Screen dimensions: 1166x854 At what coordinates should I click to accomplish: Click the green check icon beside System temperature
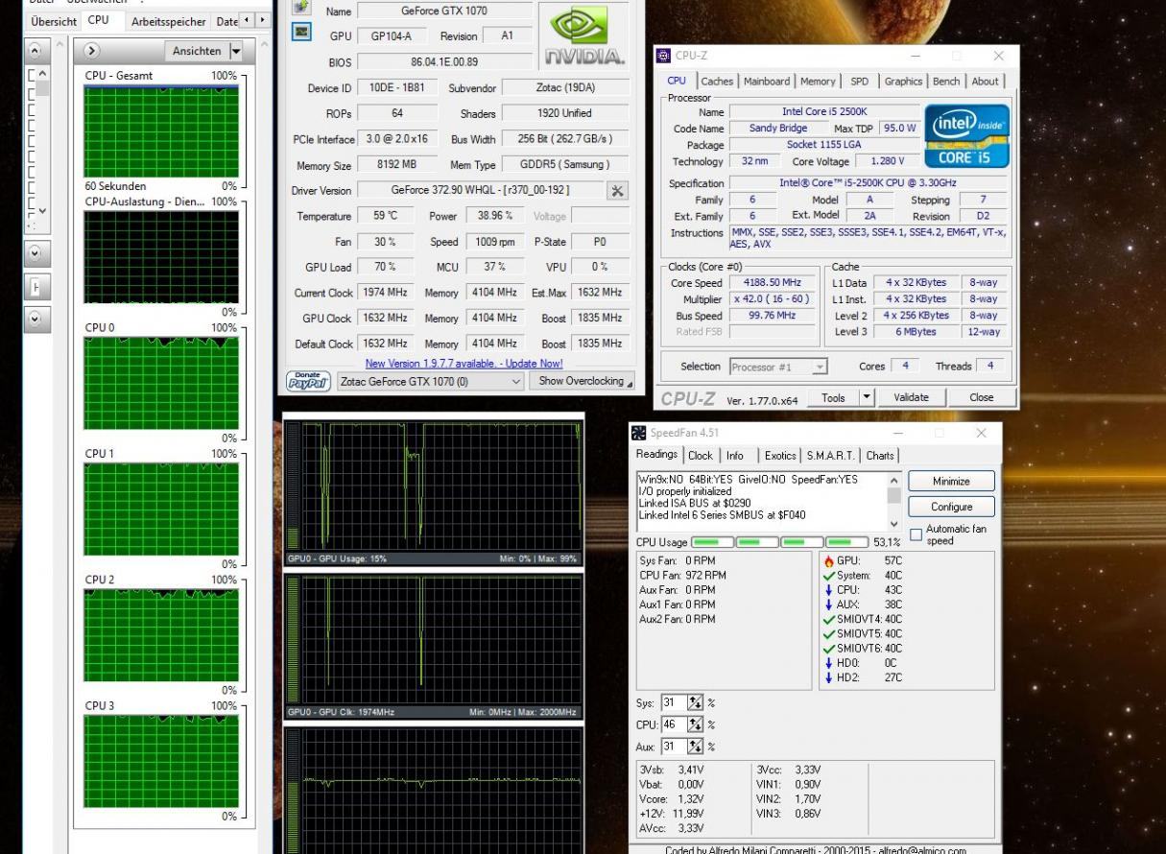click(x=829, y=576)
